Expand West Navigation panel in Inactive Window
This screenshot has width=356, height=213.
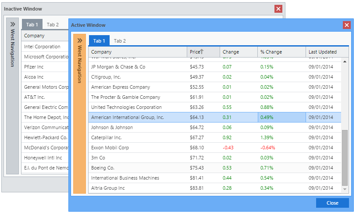13,24
